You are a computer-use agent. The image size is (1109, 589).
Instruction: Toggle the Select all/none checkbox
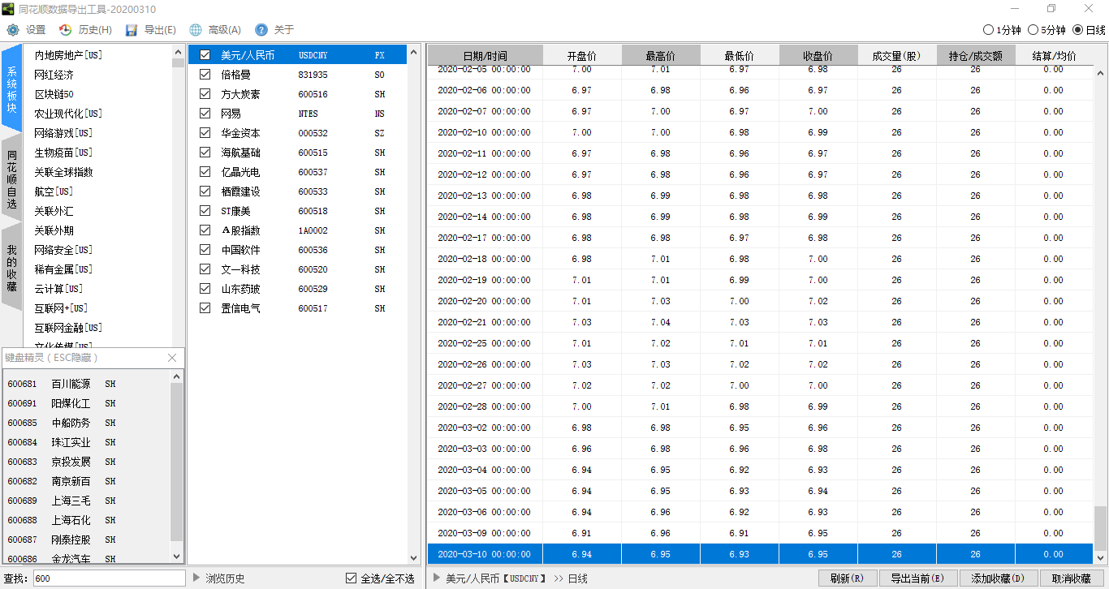tap(351, 578)
